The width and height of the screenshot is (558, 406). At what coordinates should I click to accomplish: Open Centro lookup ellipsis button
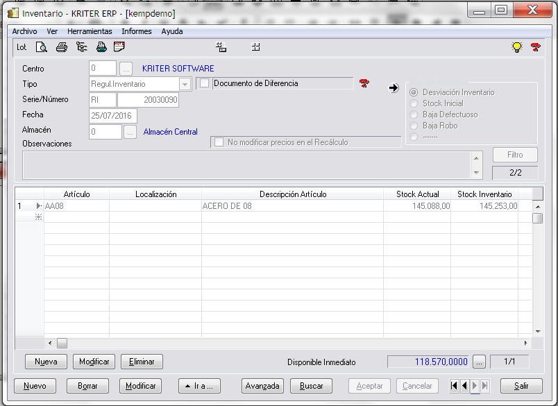coord(126,69)
